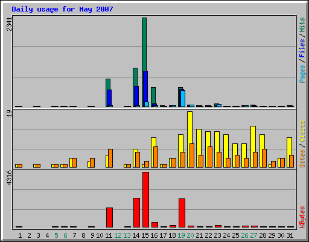Click day 25 on the x-axis
309x242 pixels.
click(x=235, y=235)
